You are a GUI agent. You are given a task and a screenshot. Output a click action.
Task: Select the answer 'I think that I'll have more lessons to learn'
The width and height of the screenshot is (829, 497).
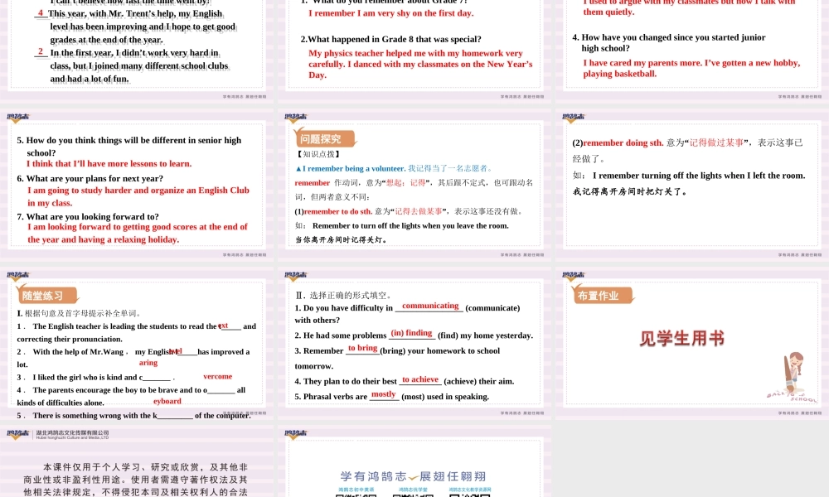coord(108,163)
